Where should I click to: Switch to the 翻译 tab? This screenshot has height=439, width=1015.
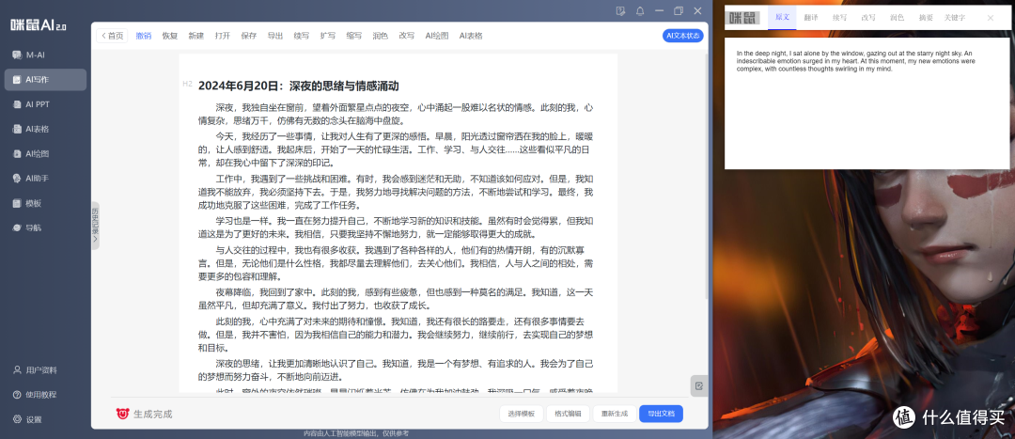coord(811,18)
